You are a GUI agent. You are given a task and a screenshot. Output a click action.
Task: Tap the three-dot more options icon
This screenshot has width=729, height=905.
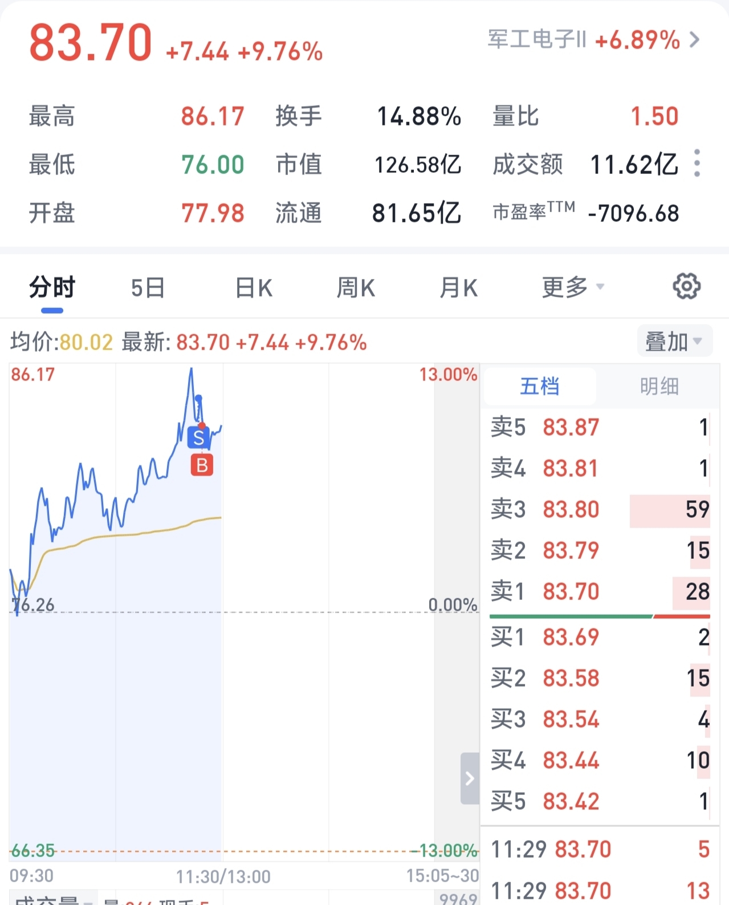tap(697, 164)
